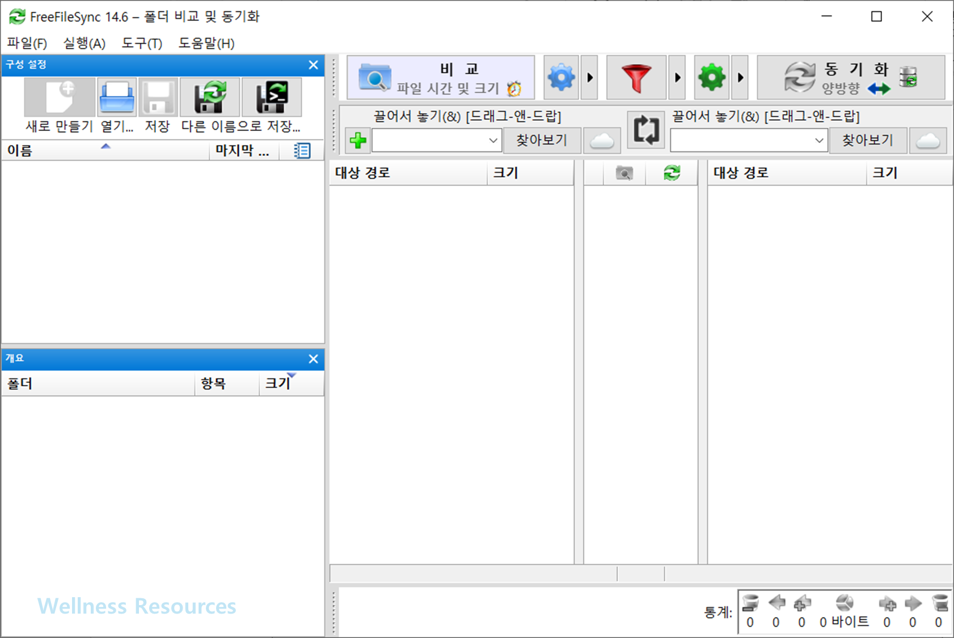Click statistics delete-right trash icon
The image size is (954, 638).
tap(939, 603)
